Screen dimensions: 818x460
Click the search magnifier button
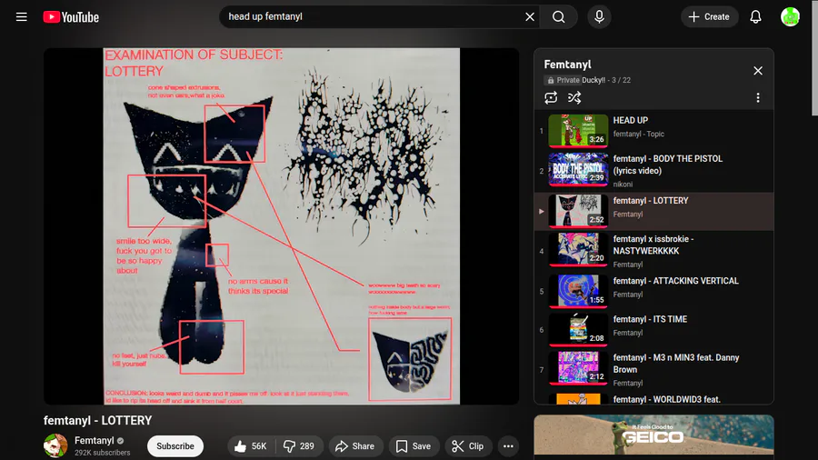tap(559, 16)
